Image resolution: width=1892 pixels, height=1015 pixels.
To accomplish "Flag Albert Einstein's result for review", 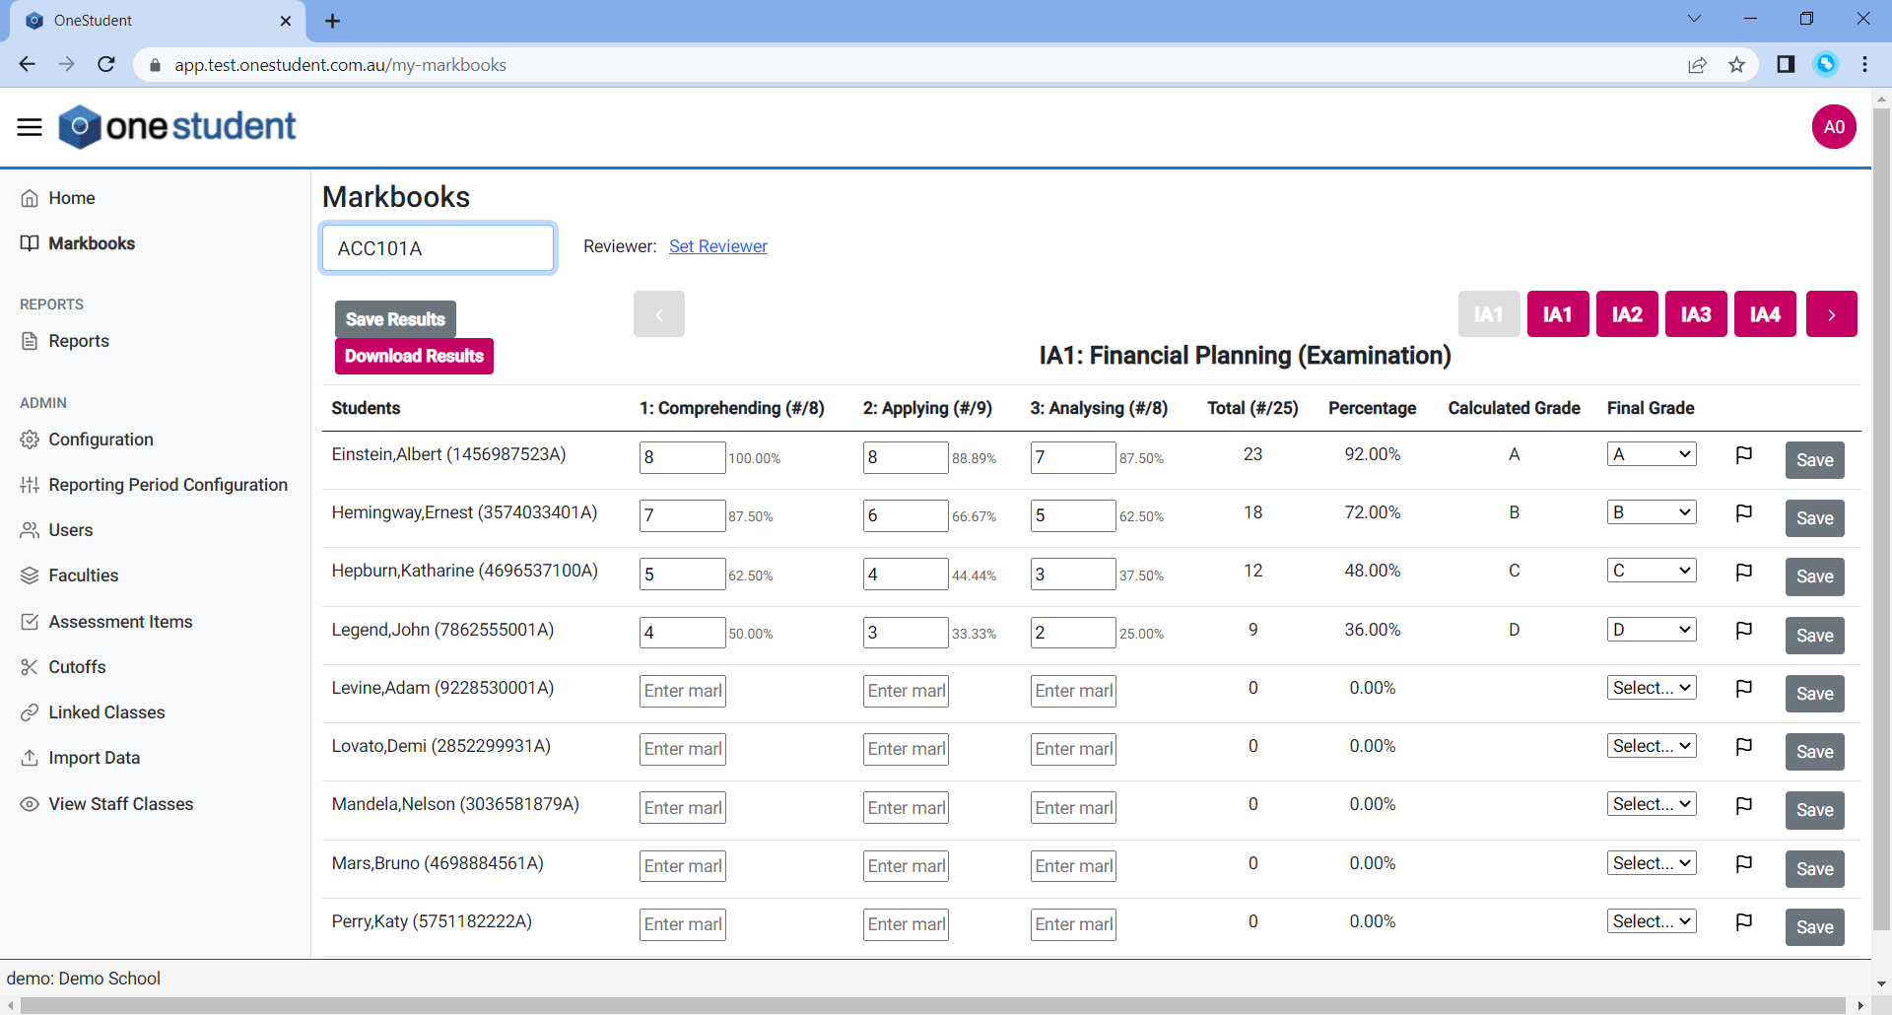I will tap(1743, 454).
